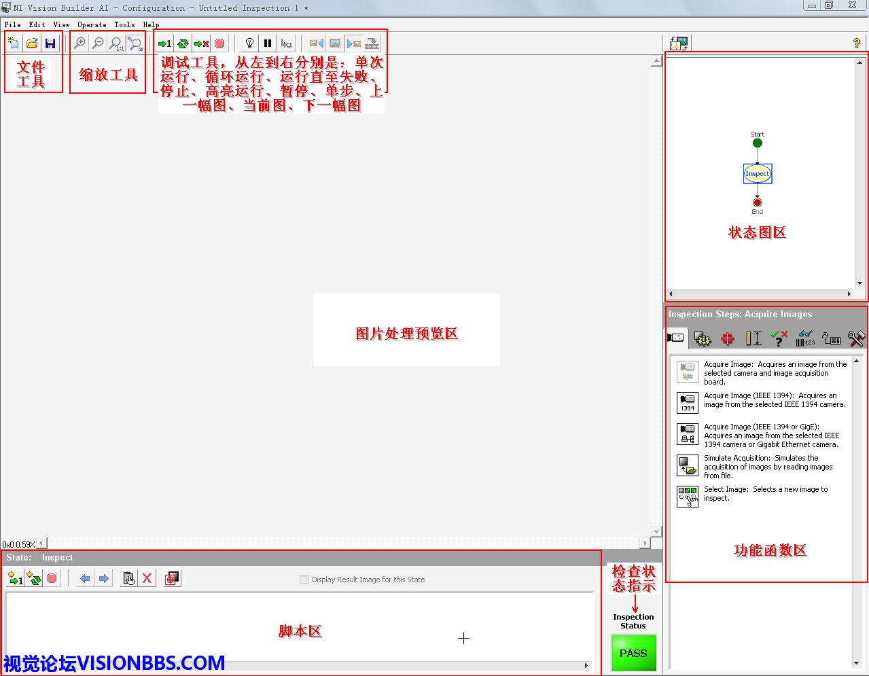Click the current image icon
The height and width of the screenshot is (676, 869).
click(335, 43)
